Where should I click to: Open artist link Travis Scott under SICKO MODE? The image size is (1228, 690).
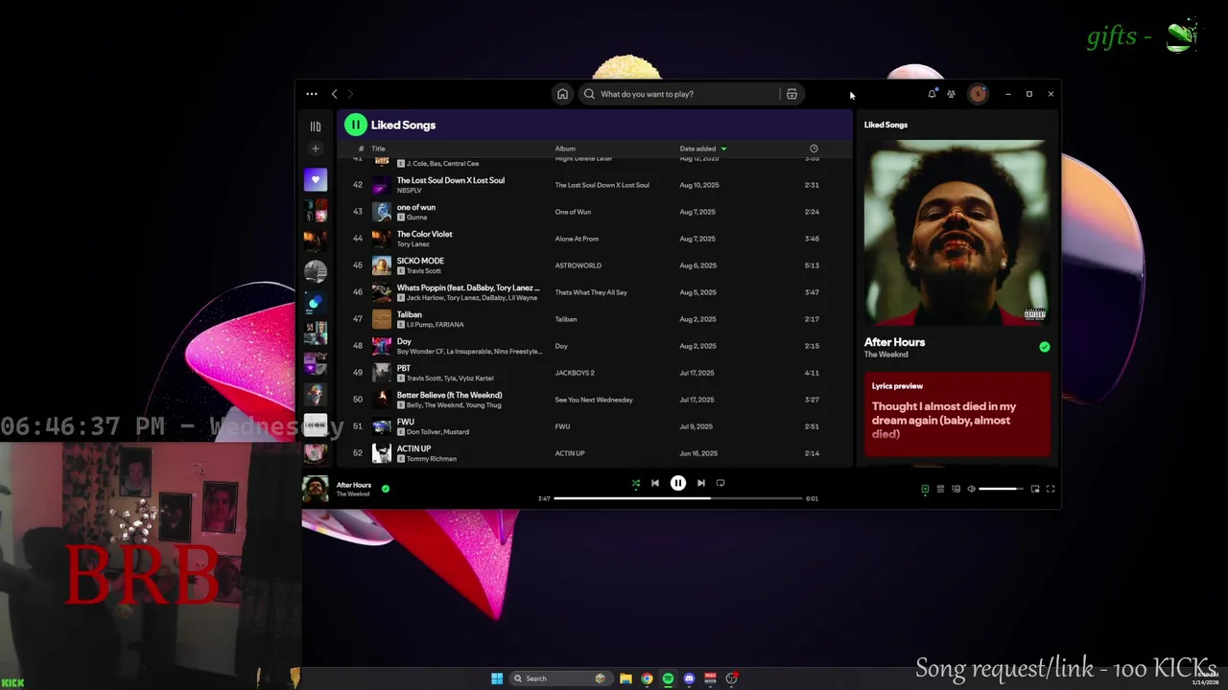(x=424, y=271)
